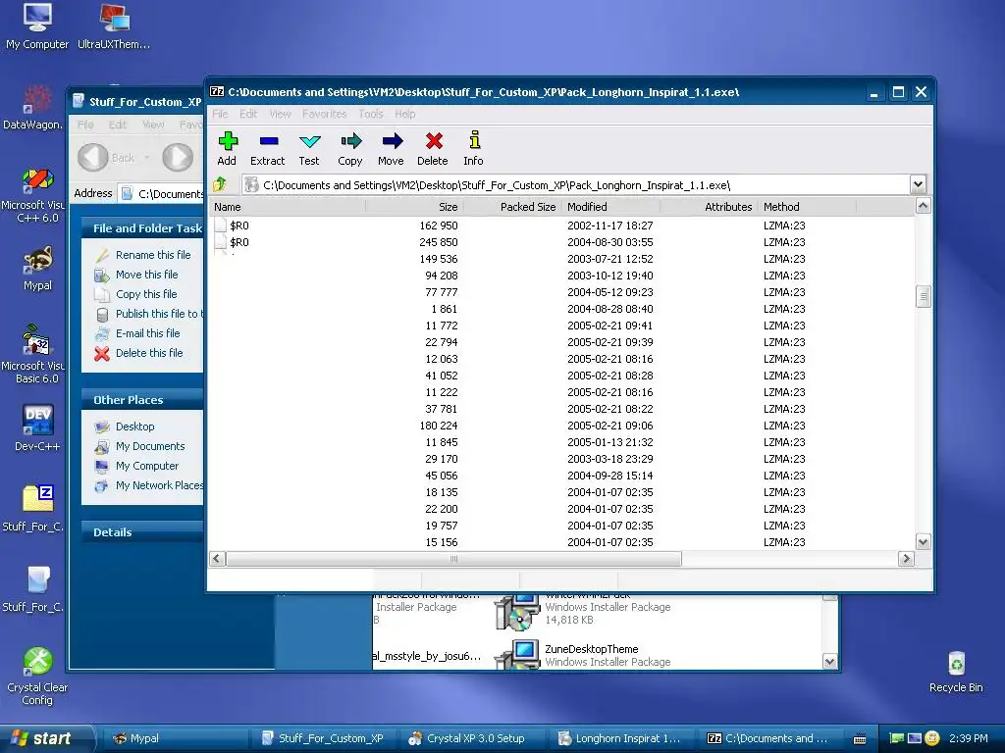This screenshot has width=1005, height=753.
Task: Extract files using the Extract toolbar icon
Action: pyautogui.click(x=268, y=149)
